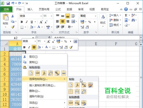The height and width of the screenshot is (108, 143).
Task: Click the ribbon Wrap Text icon
Action: pyautogui.click(x=73, y=16)
